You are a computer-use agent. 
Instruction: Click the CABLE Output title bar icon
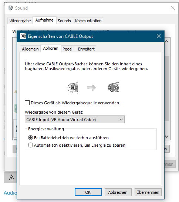coord(23,36)
